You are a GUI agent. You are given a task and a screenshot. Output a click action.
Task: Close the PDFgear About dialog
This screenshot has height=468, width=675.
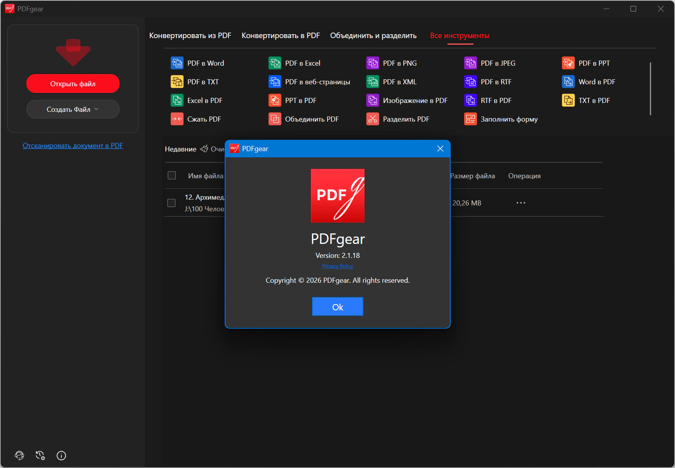coord(440,149)
